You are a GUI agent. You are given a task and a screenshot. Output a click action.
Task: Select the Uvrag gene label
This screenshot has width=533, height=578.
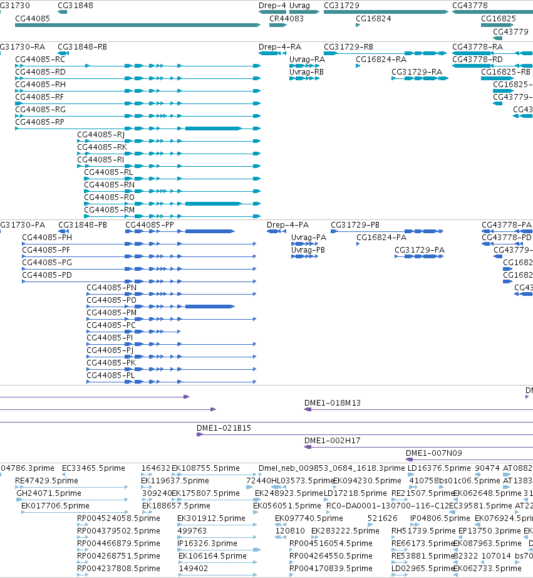coord(299,6)
